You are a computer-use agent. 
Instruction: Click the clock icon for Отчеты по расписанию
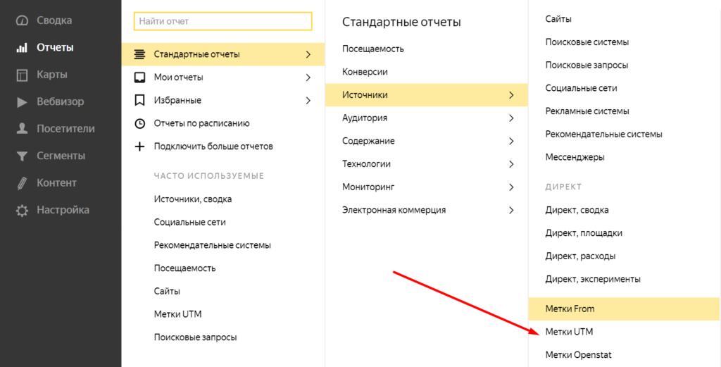[139, 123]
